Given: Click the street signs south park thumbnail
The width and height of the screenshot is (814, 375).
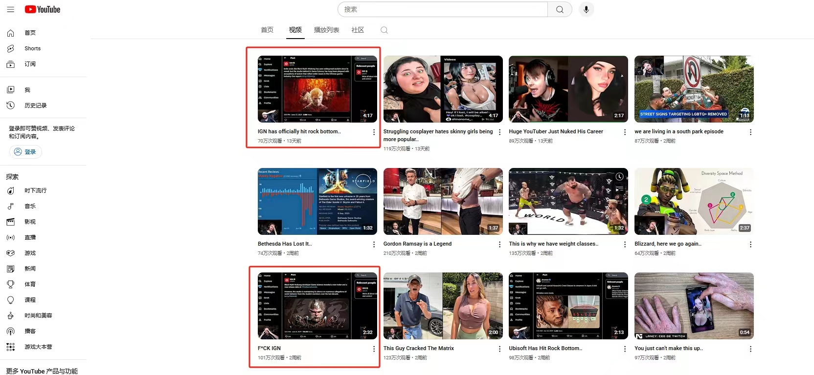Looking at the screenshot, I should coord(694,89).
